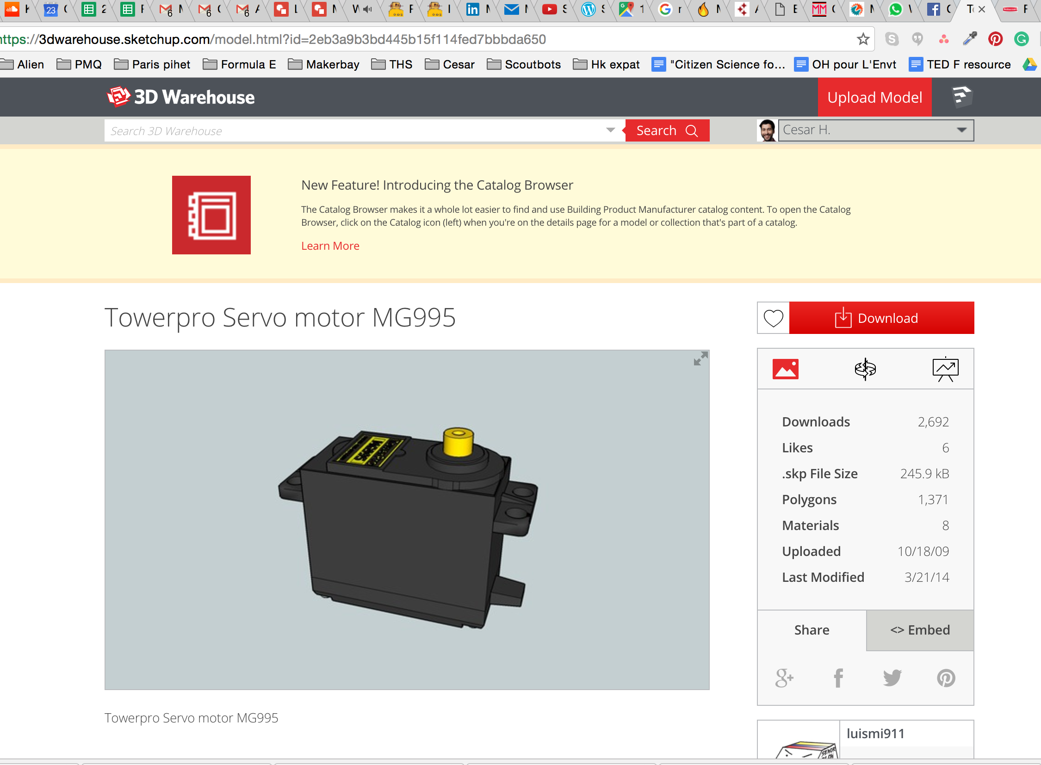Click the Upload Model button
Viewport: 1041px width, 765px height.
point(875,97)
